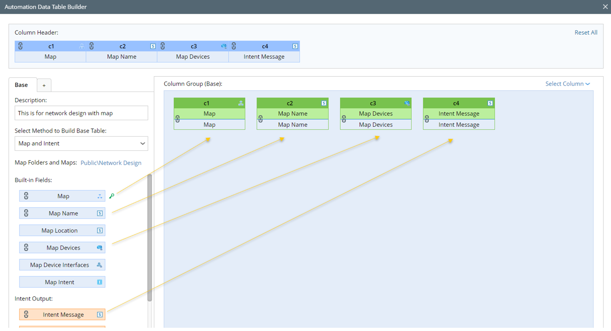The image size is (611, 331).
Task: Click device icon in green c3 card
Action: [407, 103]
